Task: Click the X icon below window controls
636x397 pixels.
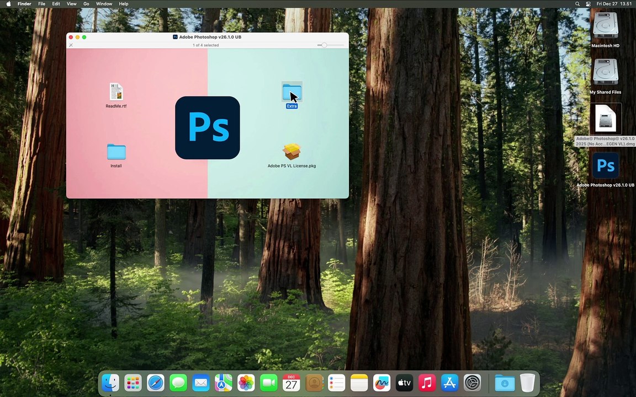Action: click(x=71, y=45)
